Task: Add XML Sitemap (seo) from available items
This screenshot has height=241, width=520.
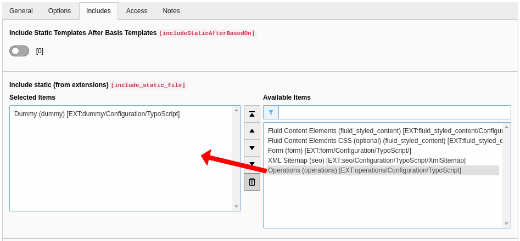Action: [x=366, y=160]
